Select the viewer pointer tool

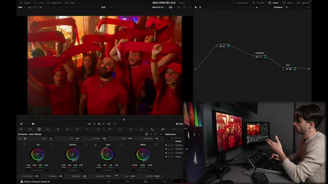[196, 7]
